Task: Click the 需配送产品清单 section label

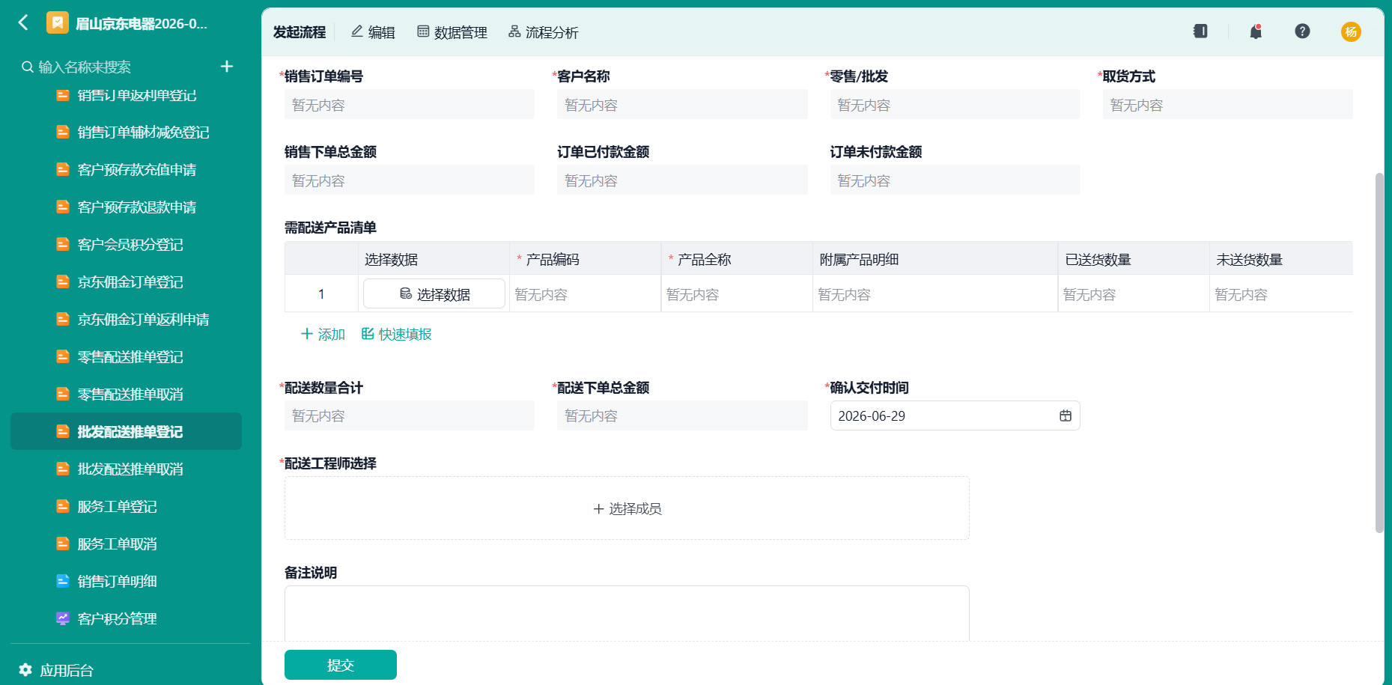Action: point(330,228)
